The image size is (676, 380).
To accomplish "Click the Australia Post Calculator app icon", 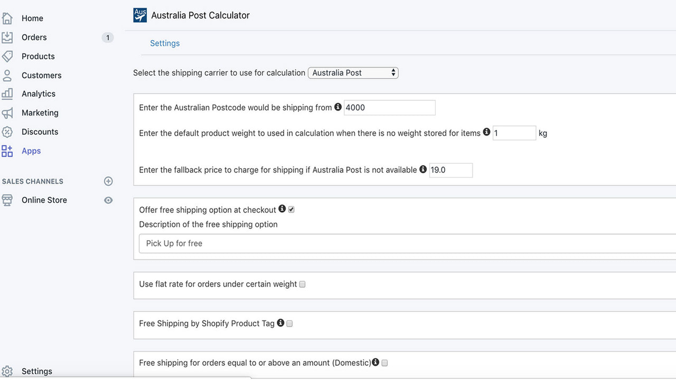I will pyautogui.click(x=139, y=15).
